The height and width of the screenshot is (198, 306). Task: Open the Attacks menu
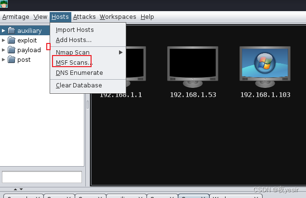[x=84, y=17]
